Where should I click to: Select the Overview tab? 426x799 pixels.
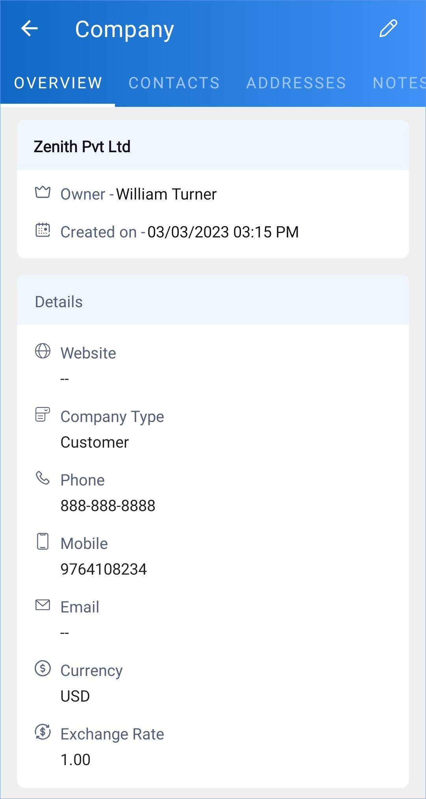pyautogui.click(x=58, y=83)
